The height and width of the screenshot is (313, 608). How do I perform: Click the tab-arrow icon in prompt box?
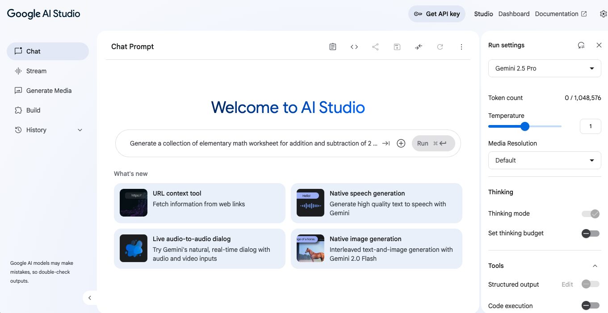click(x=386, y=143)
